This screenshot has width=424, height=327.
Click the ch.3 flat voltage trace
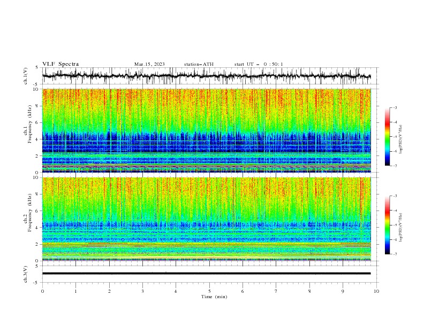coord(207,274)
